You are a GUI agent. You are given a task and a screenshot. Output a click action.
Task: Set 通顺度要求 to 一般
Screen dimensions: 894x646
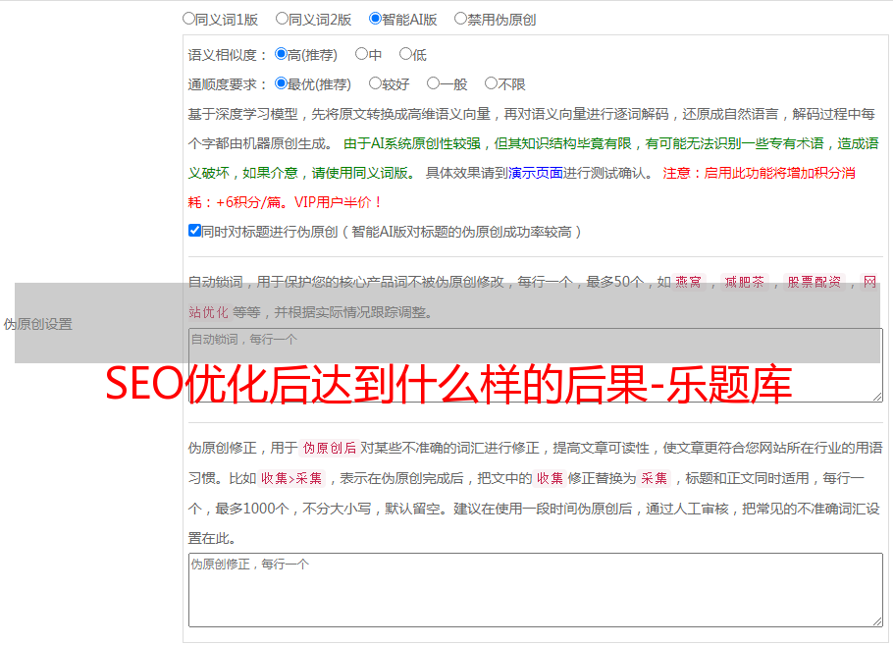(x=434, y=83)
